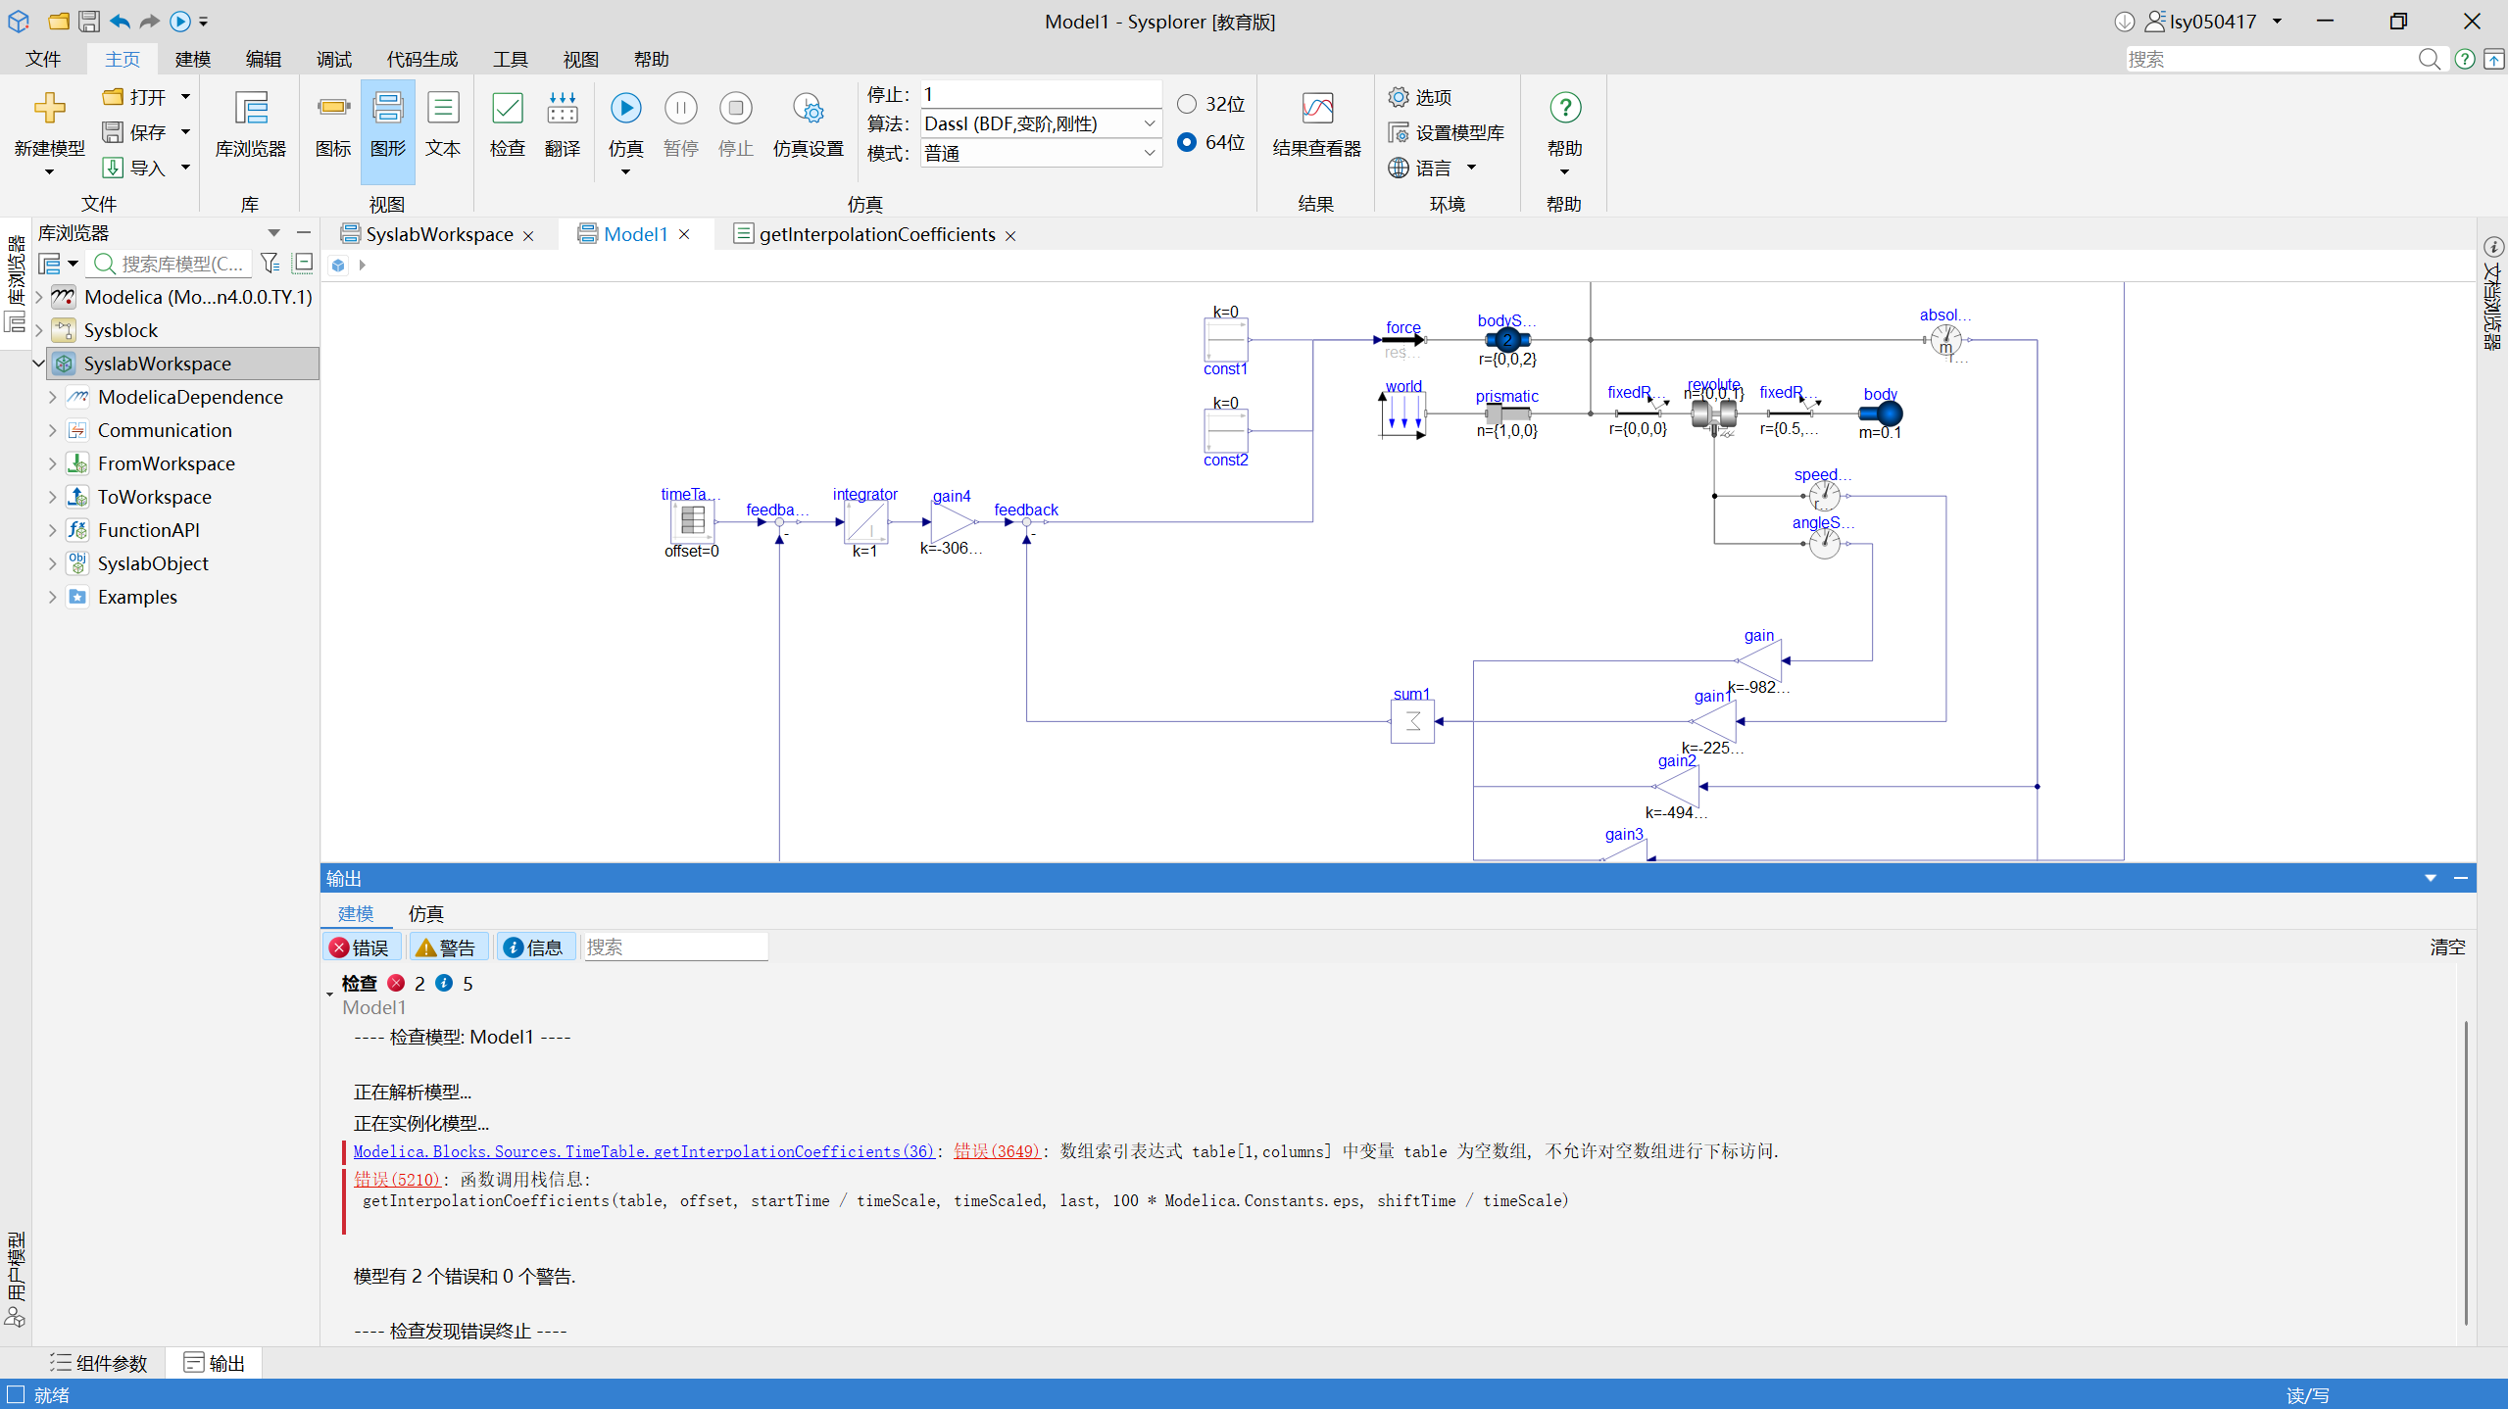Expand the 保存 (Save) dropdown arrow
Viewport: 2508px width, 1409px height.
tap(185, 132)
